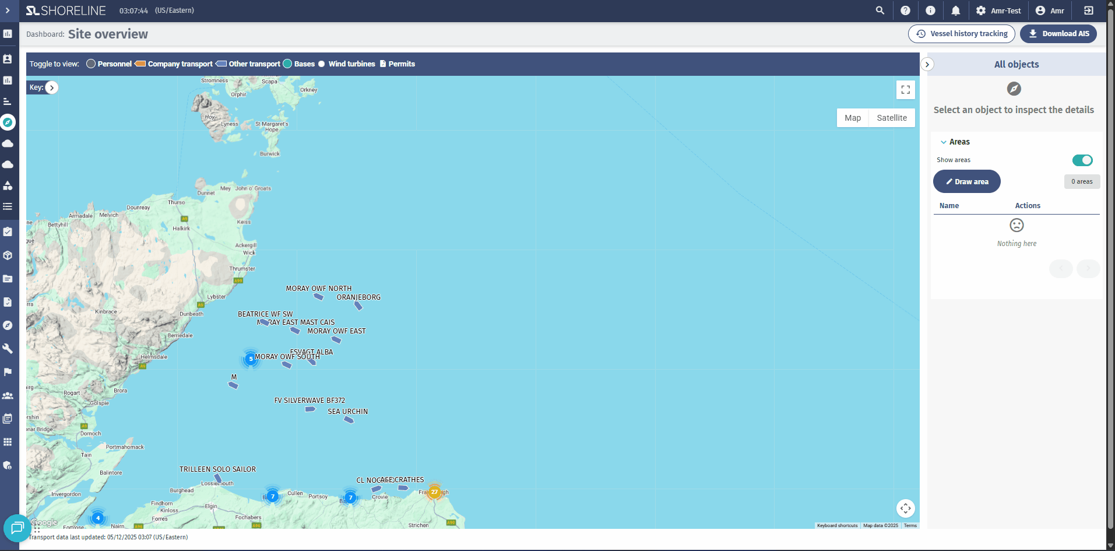Collapse the All objects side panel
Viewport: 1115px width, 551px height.
[x=927, y=65]
